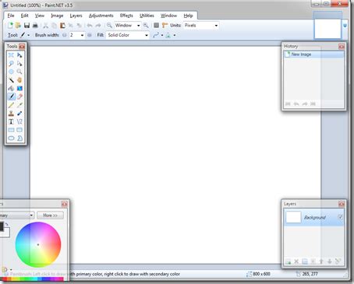Viewport: 354px width, 284px height.
Task: Click the More >> button in Colors
Action: click(50, 216)
